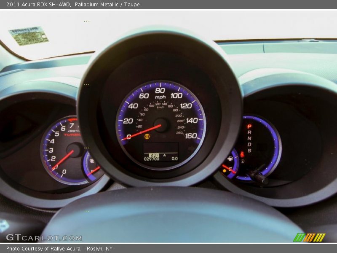Click the window sticker on windshield
The height and width of the screenshot is (253, 337).
29,36
